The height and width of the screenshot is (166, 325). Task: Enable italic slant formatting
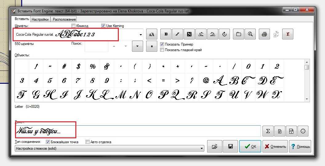tap(177, 34)
